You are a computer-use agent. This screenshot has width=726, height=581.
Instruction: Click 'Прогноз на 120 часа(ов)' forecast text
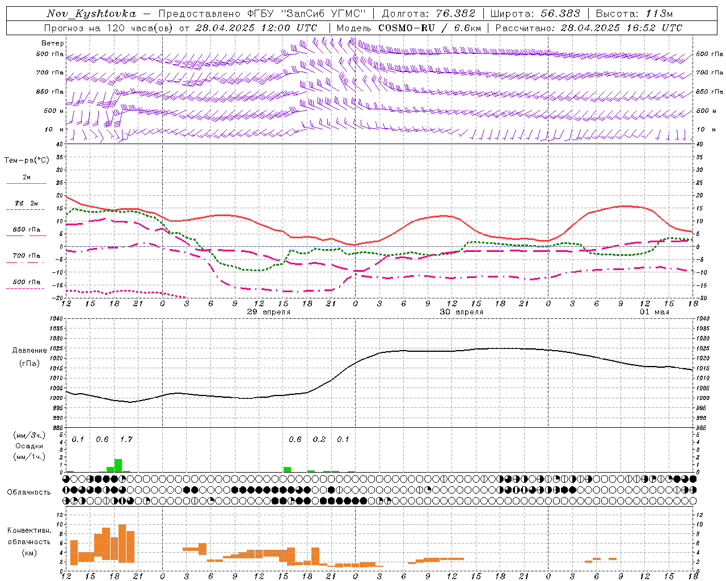(108, 28)
